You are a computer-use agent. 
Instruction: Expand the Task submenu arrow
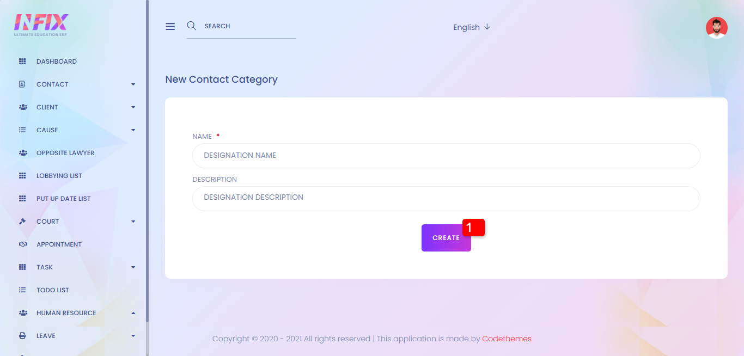(x=133, y=267)
